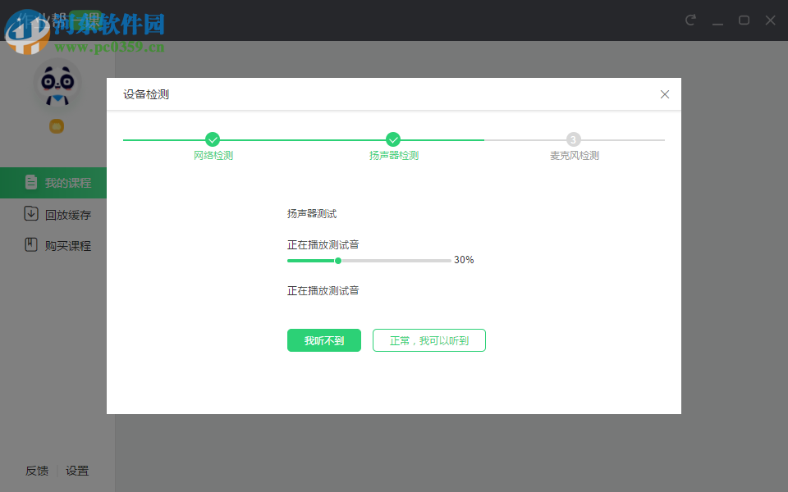Click the 扬声器检测 green checkmark
788x492 pixels.
(x=393, y=139)
